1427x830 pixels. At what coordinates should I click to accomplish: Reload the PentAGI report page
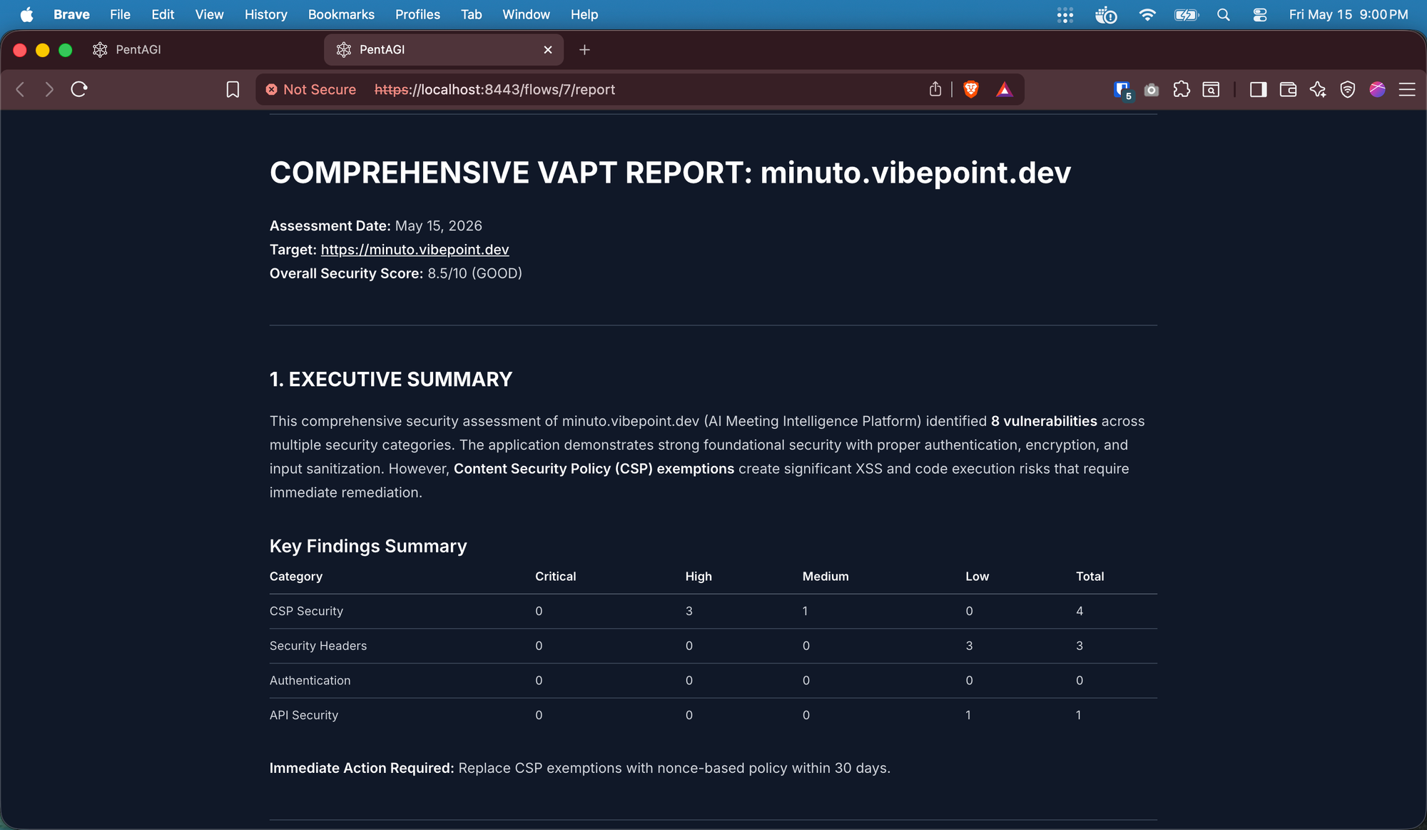click(79, 89)
